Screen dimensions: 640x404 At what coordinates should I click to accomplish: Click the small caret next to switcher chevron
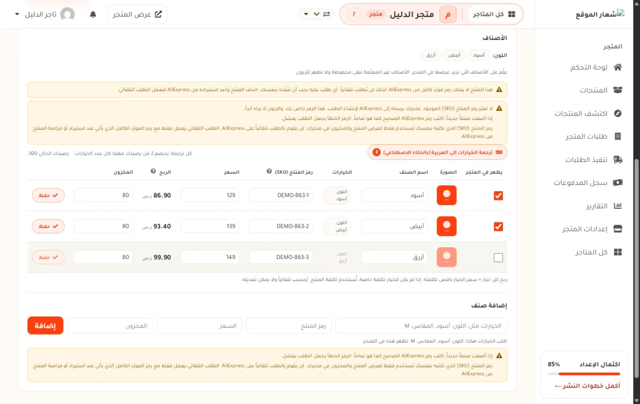point(306,14)
